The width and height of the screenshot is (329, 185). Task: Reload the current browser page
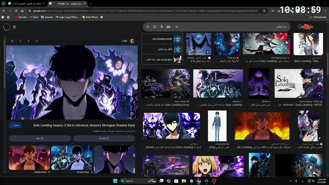pyautogui.click(x=16, y=11)
